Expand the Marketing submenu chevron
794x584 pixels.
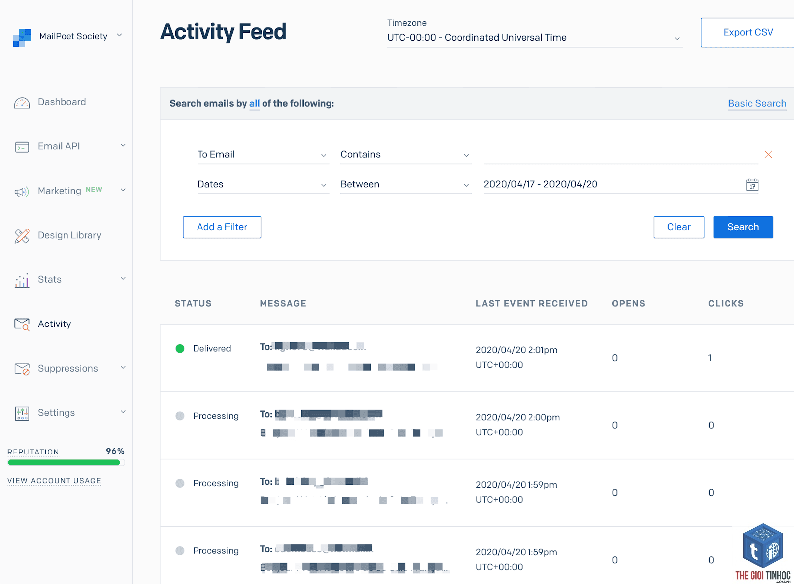coord(123,190)
